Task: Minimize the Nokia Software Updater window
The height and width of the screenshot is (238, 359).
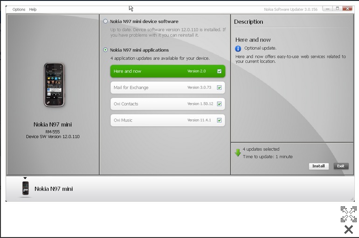Action: click(327, 9)
